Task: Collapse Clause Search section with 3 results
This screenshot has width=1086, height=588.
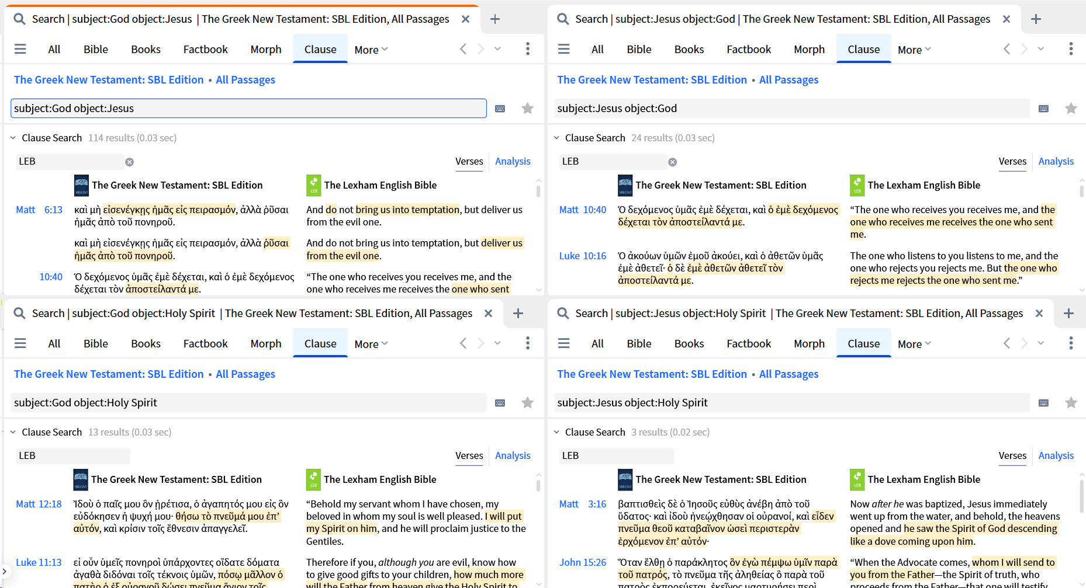Action: (556, 433)
